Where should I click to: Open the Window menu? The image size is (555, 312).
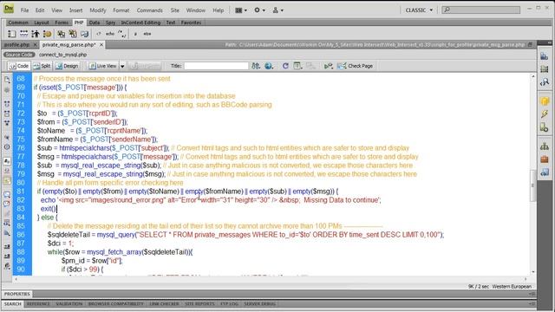click(x=196, y=10)
